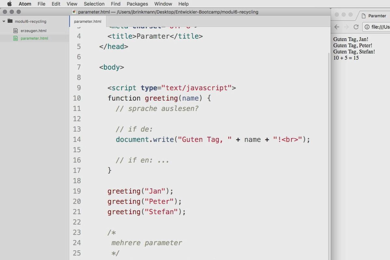Open the Atom application menu
Viewport: 390px width, 260px height.
click(25, 4)
